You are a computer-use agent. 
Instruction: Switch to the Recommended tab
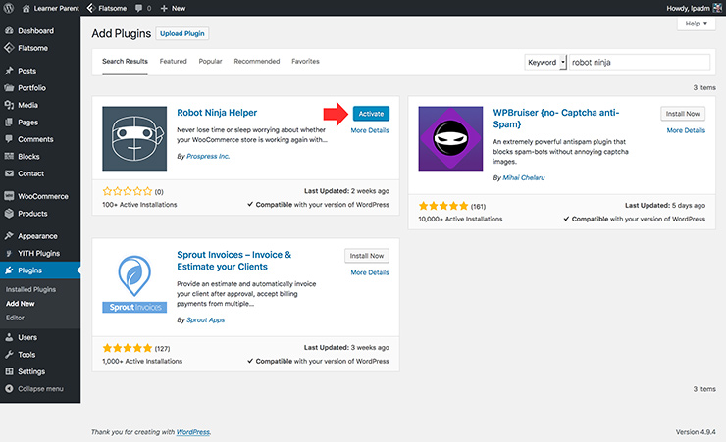click(x=256, y=61)
